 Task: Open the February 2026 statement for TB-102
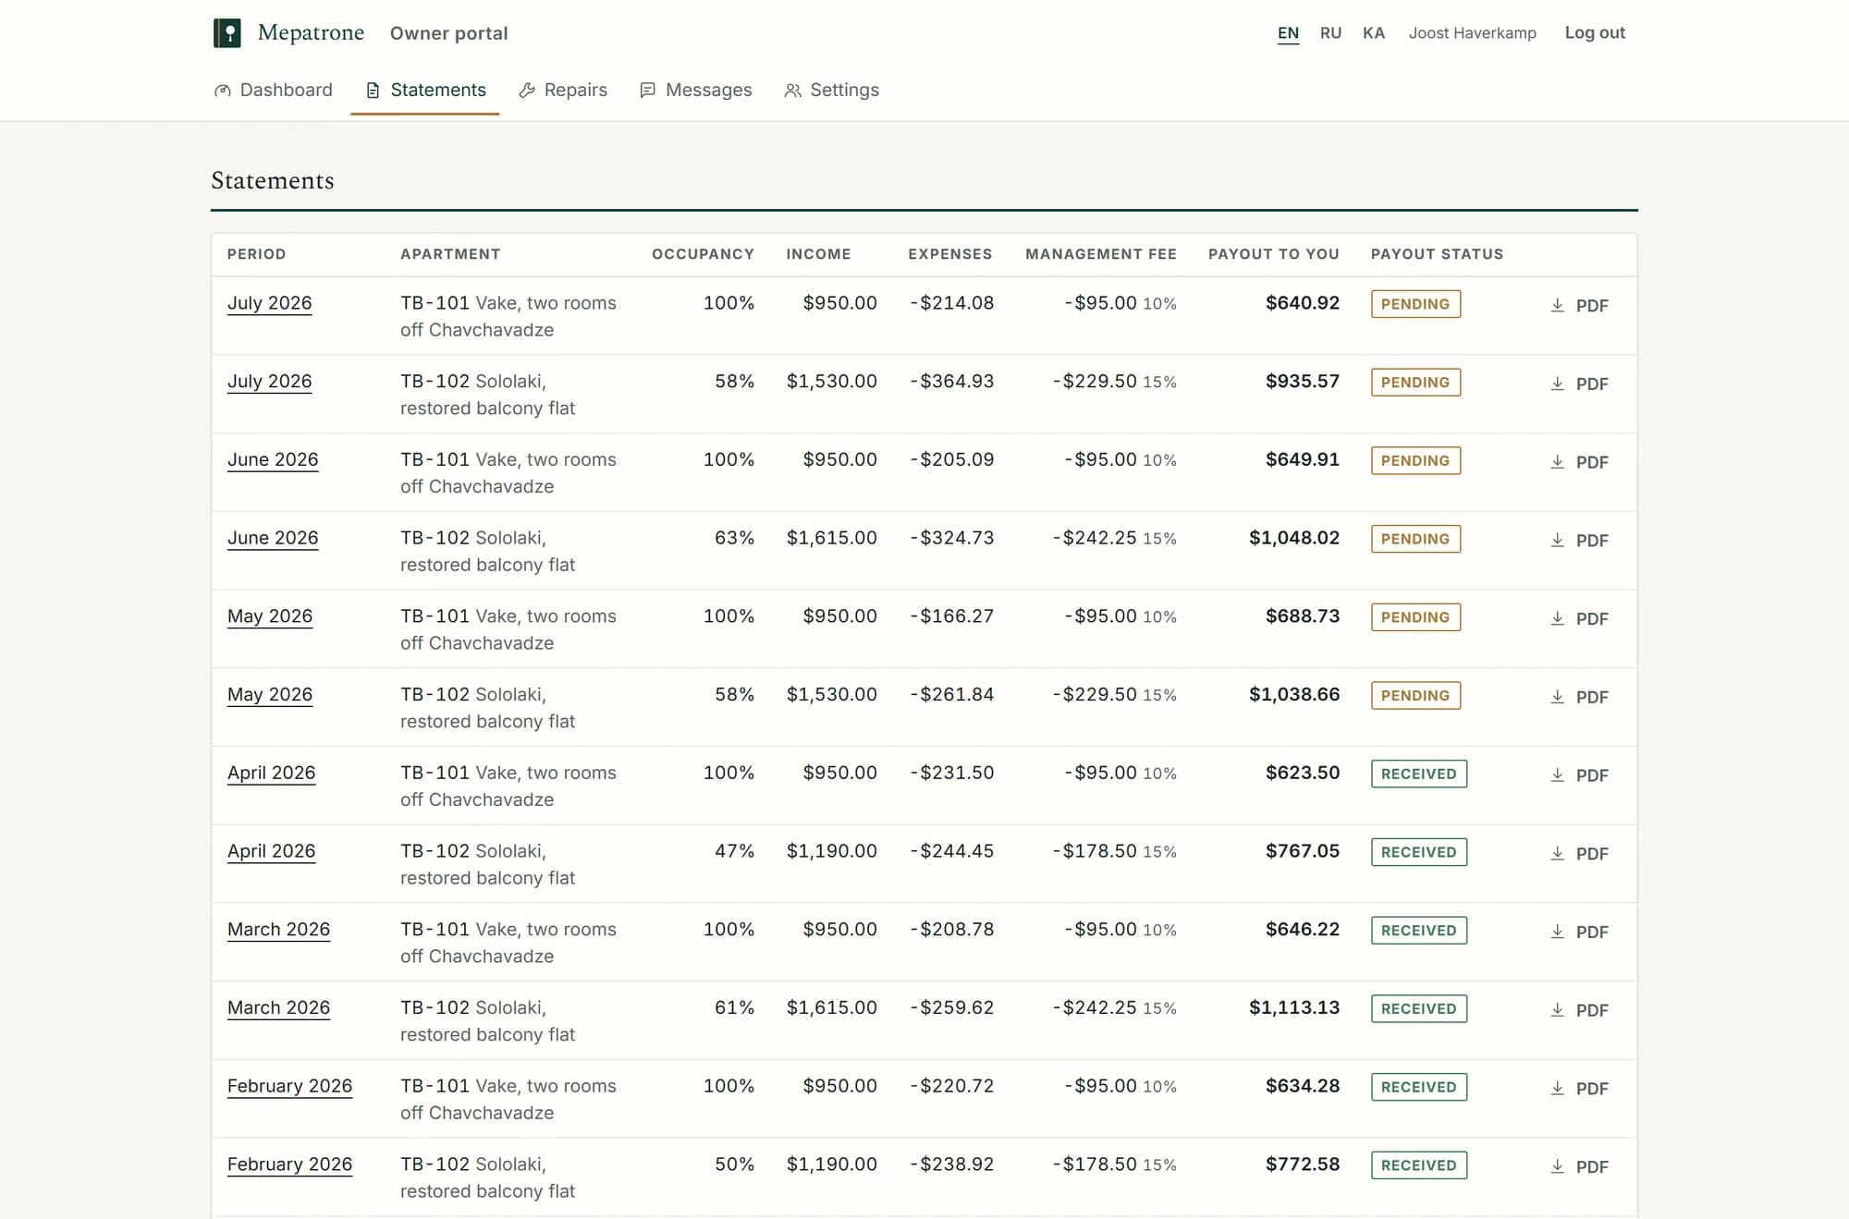[x=290, y=1164]
